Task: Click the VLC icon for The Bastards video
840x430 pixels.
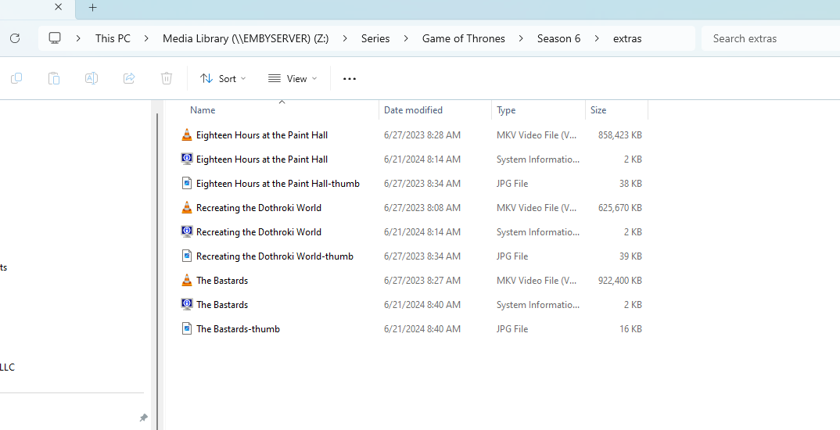Action: pos(187,281)
